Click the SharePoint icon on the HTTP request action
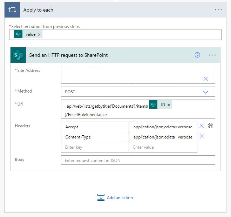The image size is (231, 217). [x=18, y=55]
